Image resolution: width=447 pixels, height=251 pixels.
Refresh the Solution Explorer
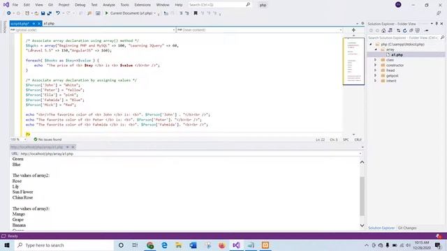click(x=405, y=31)
